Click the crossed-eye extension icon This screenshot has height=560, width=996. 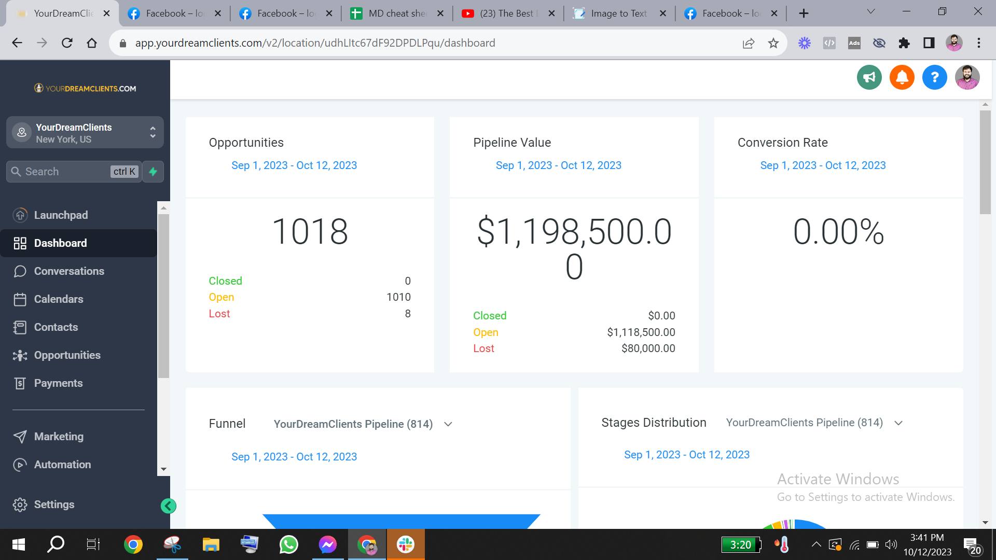[x=879, y=43]
